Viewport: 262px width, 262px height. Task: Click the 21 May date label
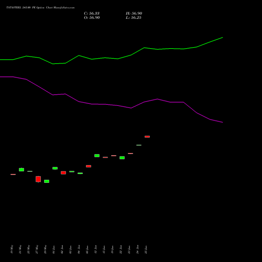coord(20,249)
